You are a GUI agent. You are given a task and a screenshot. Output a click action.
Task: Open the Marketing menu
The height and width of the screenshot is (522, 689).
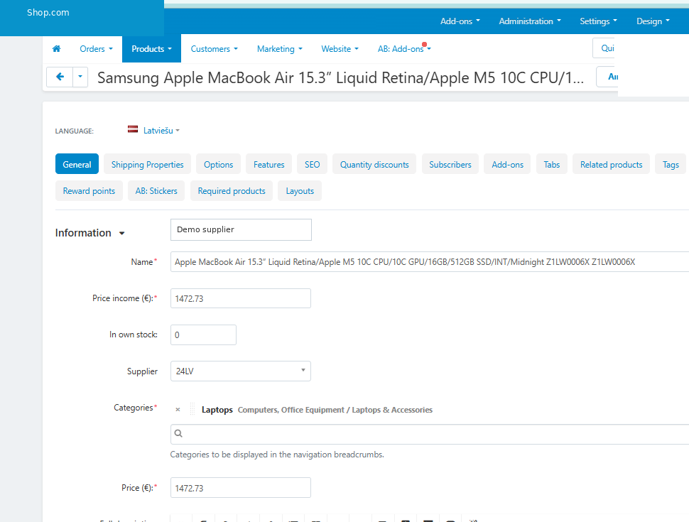[279, 49]
